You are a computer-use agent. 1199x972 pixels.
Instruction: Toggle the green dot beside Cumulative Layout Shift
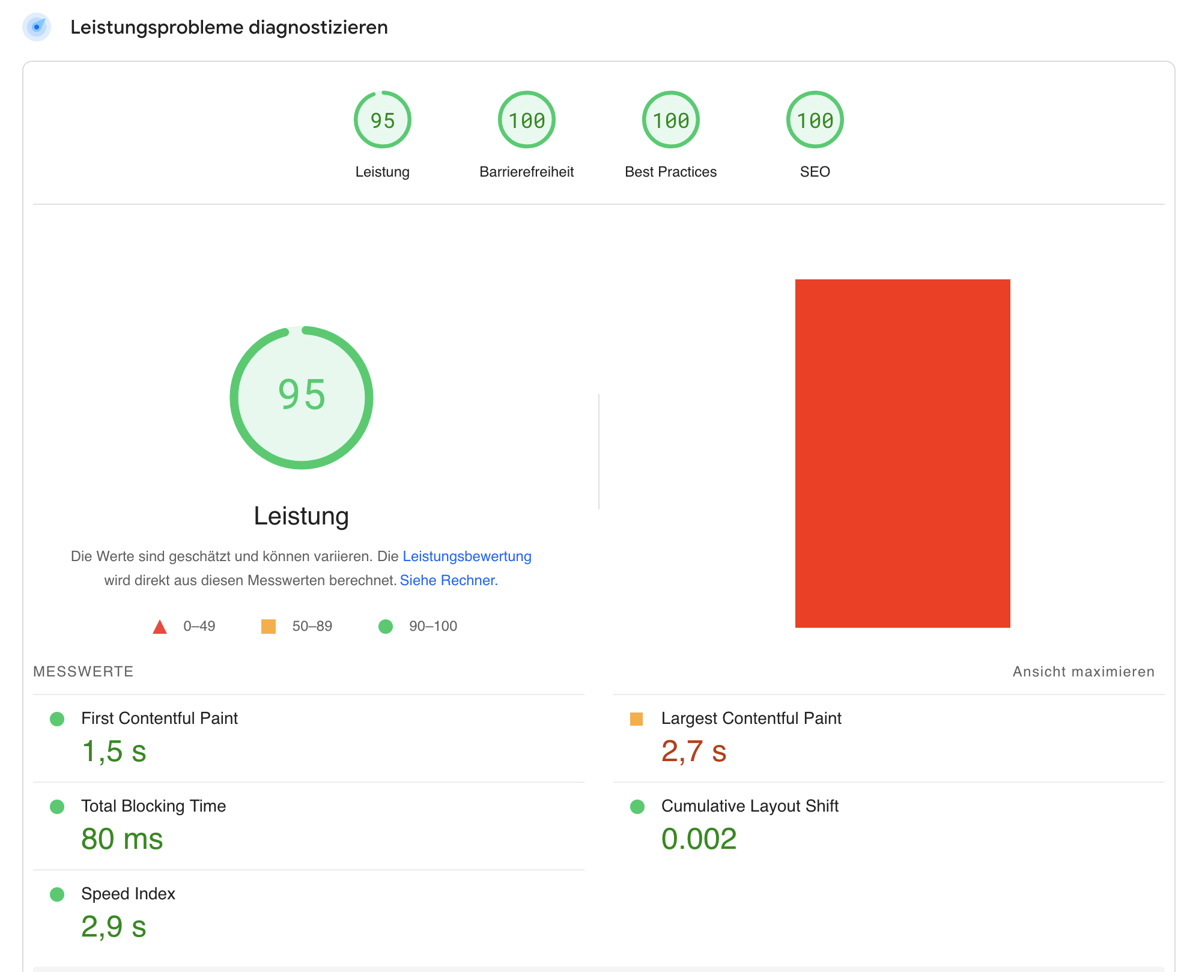pos(638,807)
